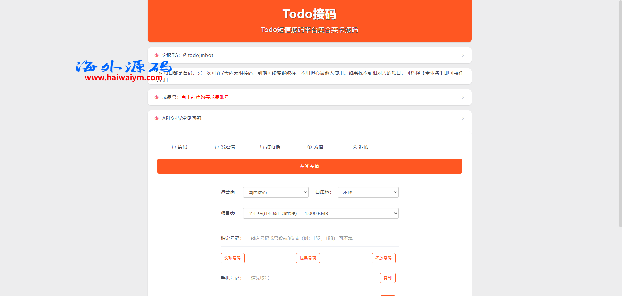Open the 成品号 row right chevron
622x296 pixels.
463,97
